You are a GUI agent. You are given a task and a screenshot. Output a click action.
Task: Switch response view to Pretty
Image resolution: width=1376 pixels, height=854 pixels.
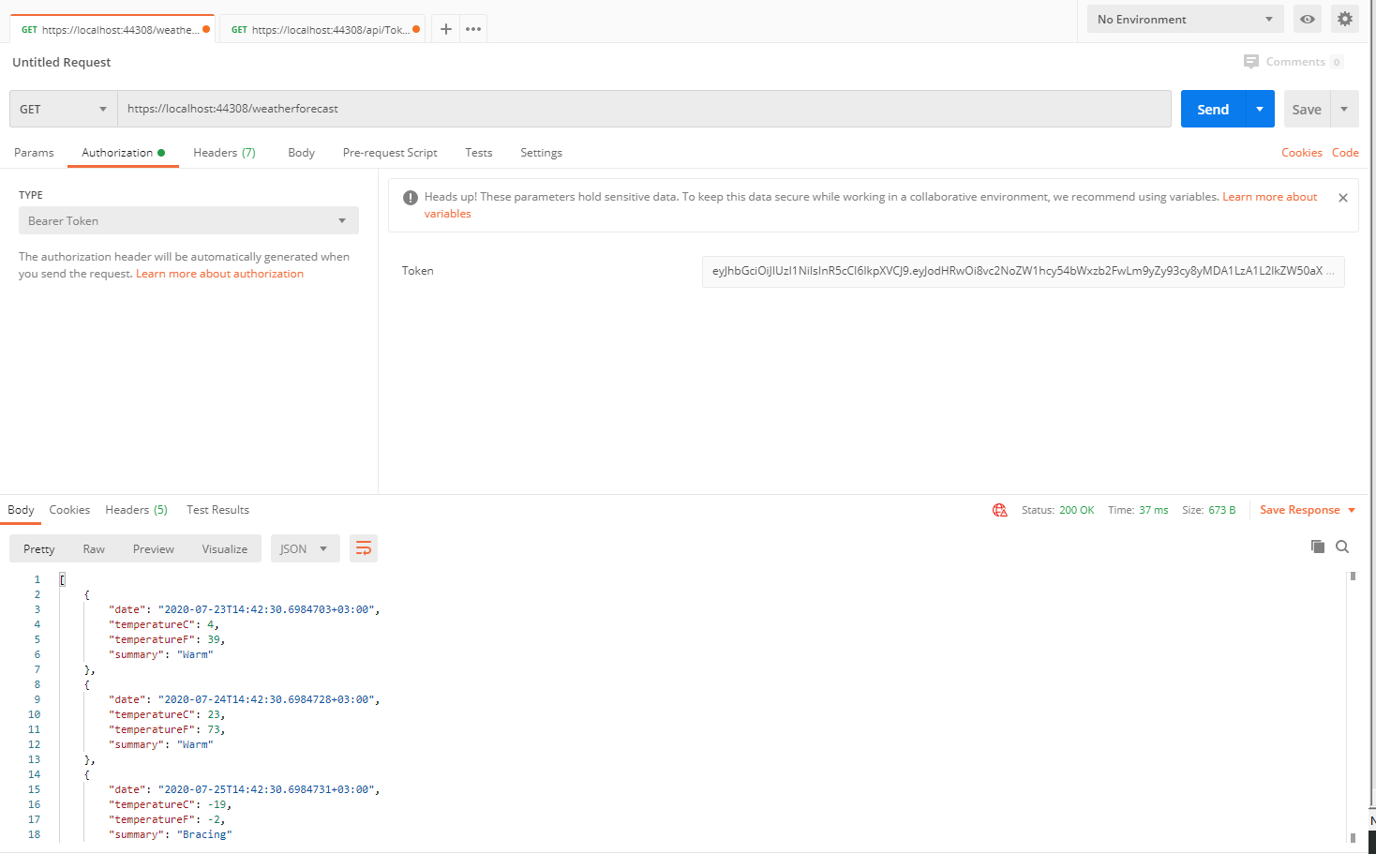coord(39,548)
